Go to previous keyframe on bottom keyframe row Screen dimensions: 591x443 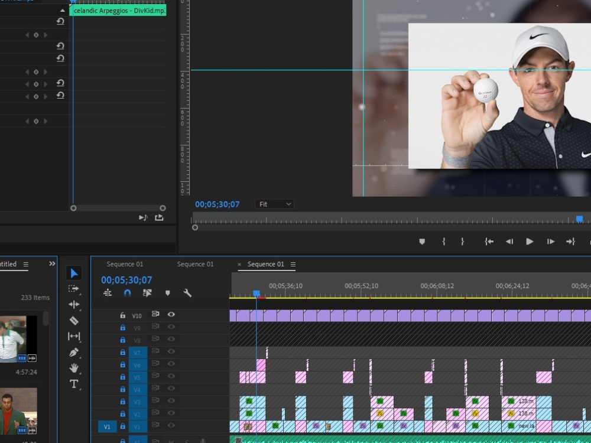[x=27, y=121]
